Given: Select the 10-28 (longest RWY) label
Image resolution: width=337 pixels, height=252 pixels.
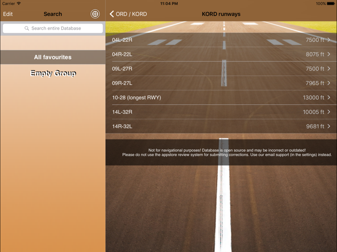Looking at the screenshot, I should click(x=136, y=97).
